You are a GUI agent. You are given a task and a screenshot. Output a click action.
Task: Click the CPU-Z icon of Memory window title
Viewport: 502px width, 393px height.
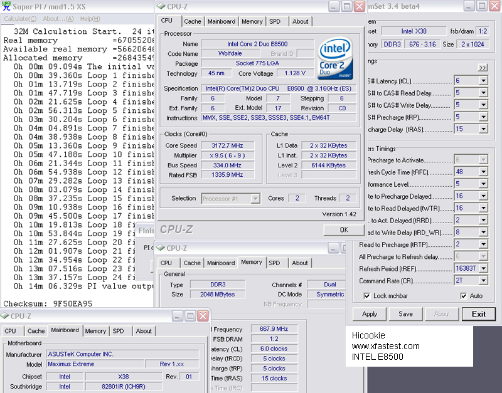point(161,248)
